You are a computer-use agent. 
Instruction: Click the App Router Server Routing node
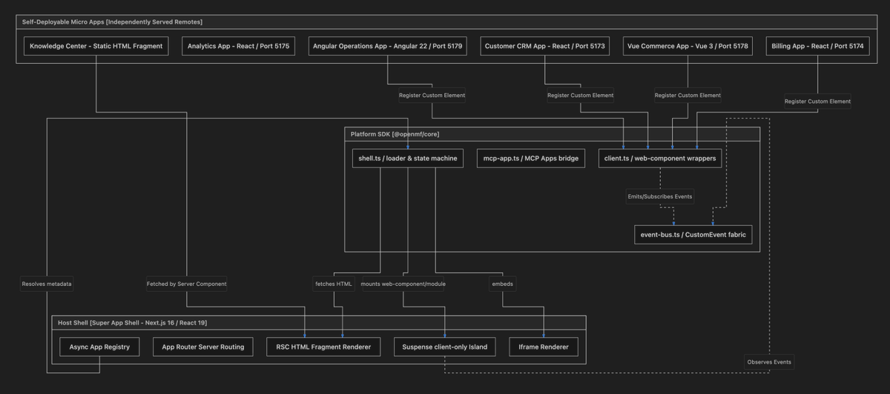click(x=203, y=347)
